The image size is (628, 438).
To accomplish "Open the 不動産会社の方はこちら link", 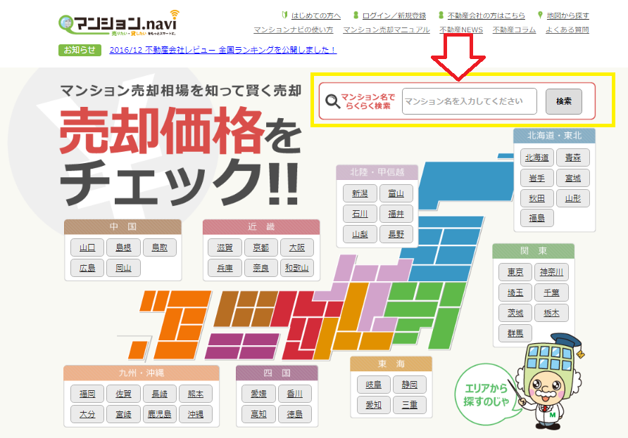I will tap(486, 15).
